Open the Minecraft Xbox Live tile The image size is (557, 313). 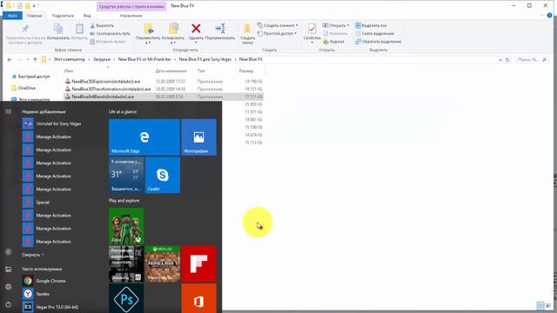click(163, 263)
